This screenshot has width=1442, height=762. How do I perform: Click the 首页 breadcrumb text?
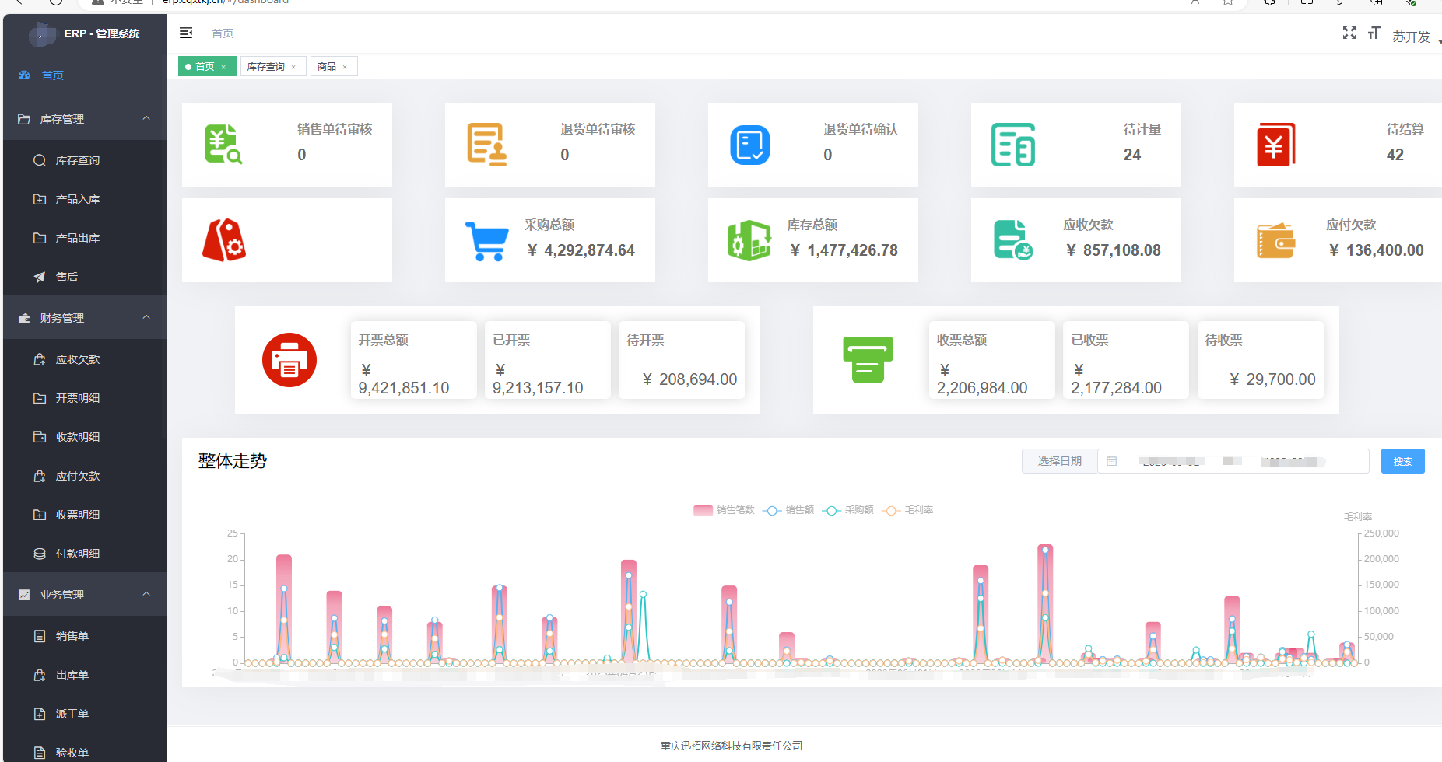click(x=223, y=33)
